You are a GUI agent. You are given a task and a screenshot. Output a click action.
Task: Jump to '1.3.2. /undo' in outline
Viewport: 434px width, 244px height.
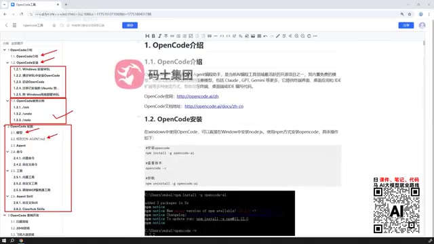(x=22, y=113)
